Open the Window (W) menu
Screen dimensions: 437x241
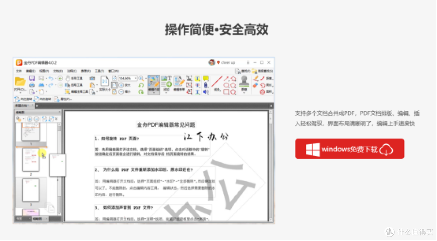click(113, 71)
